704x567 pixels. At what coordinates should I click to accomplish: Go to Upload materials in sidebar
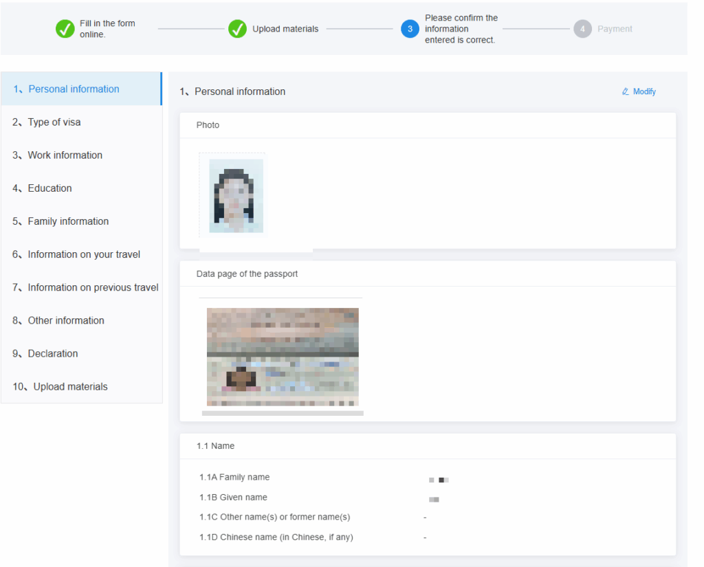tap(70, 386)
